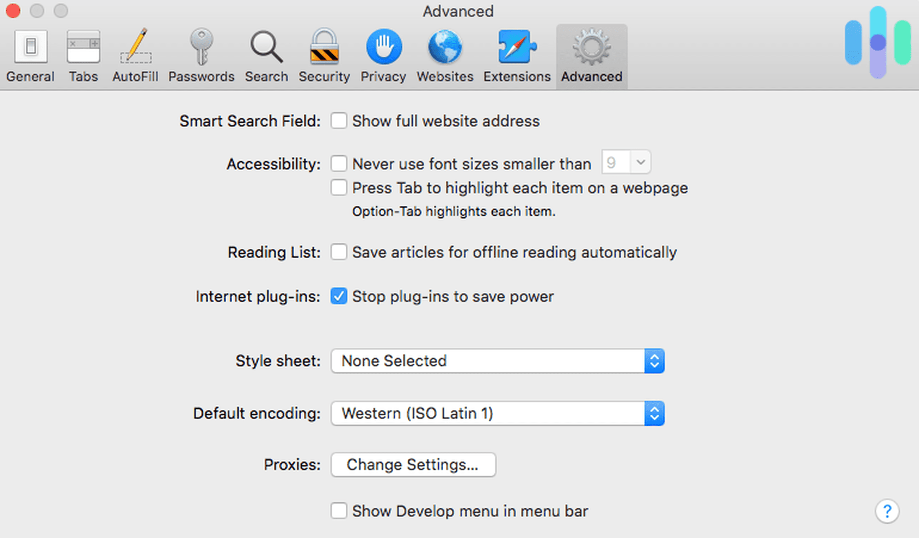Open the Privacy hand icon pane
This screenshot has height=538, width=919.
pyautogui.click(x=383, y=56)
